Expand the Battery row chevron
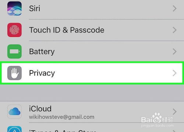Image resolution: width=184 pixels, height=132 pixels. point(174,51)
